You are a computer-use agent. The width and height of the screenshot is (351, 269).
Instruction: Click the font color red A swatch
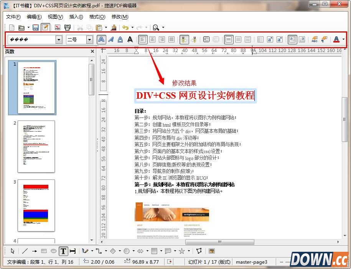pyautogui.click(x=336, y=39)
